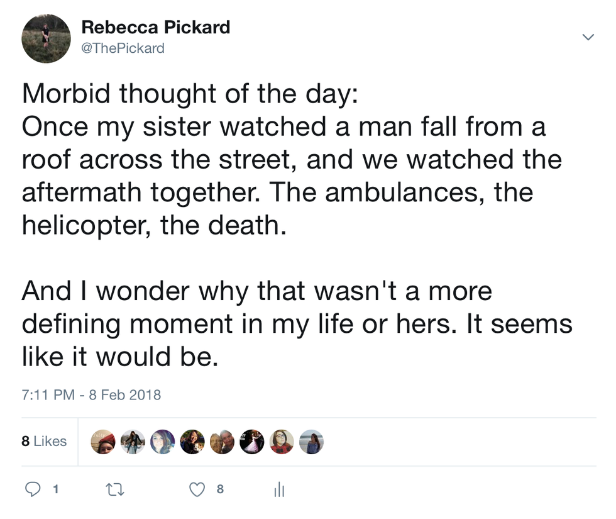Expand the tweet options chevron menu
This screenshot has width=616, height=519.
[x=588, y=38]
